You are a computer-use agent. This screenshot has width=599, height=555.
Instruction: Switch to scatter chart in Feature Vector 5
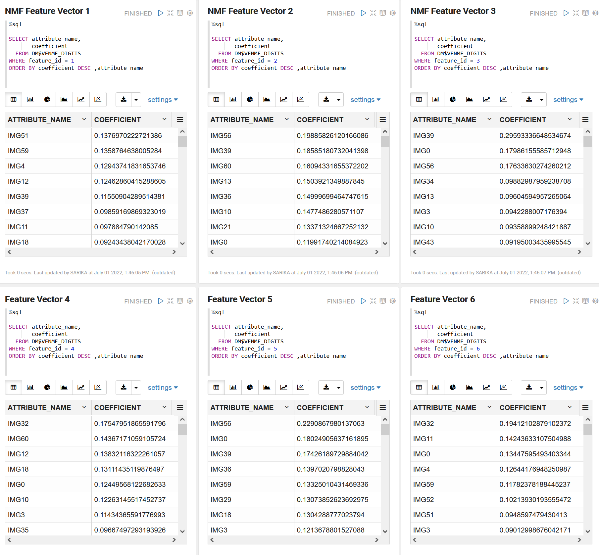301,387
